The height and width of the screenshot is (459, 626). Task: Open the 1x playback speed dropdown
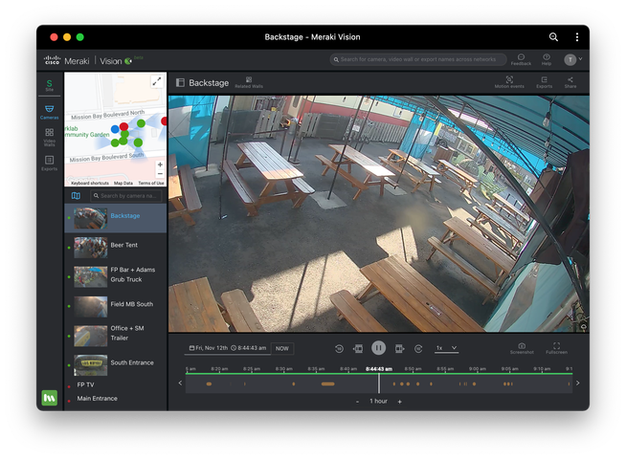(x=446, y=348)
